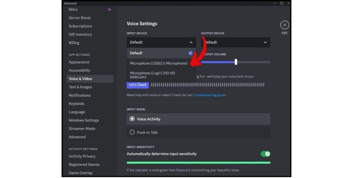This screenshot has height=178, width=357.
Task: Open the troubleshooting guide link
Action: pyautogui.click(x=209, y=95)
